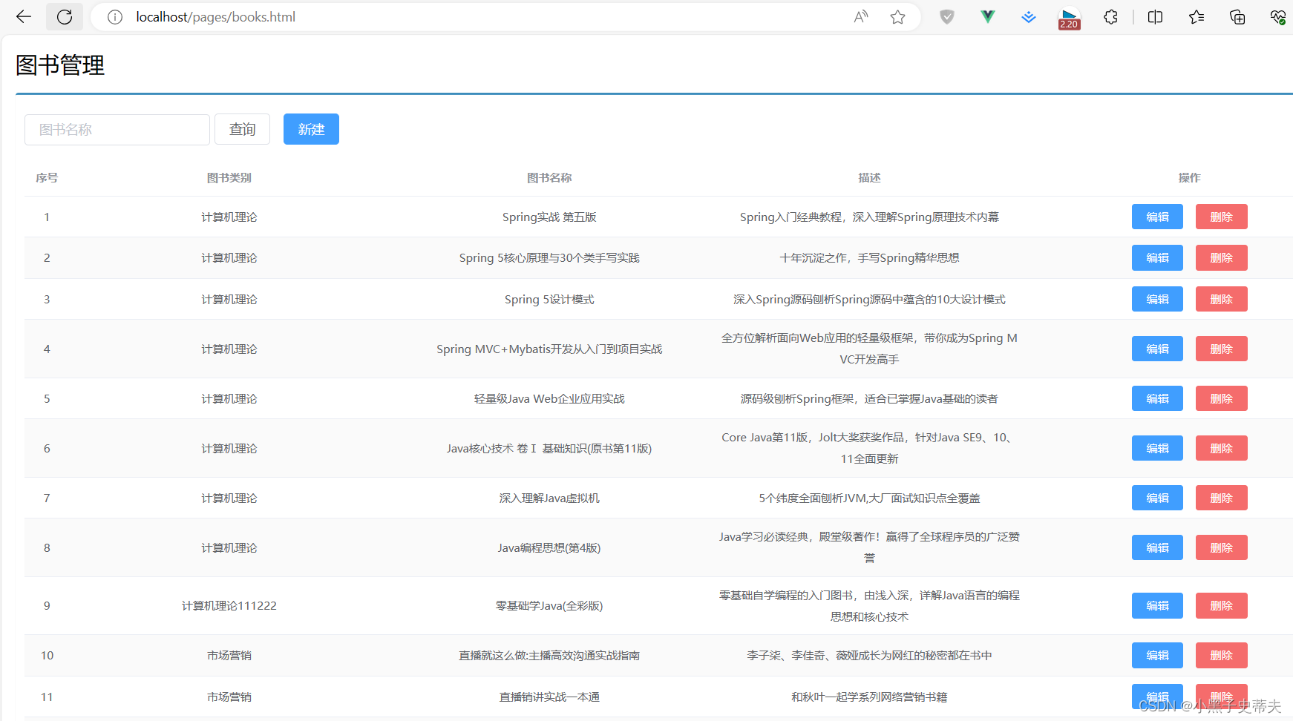Select category cell 计算机理论111222
The height and width of the screenshot is (721, 1293).
pyautogui.click(x=229, y=605)
